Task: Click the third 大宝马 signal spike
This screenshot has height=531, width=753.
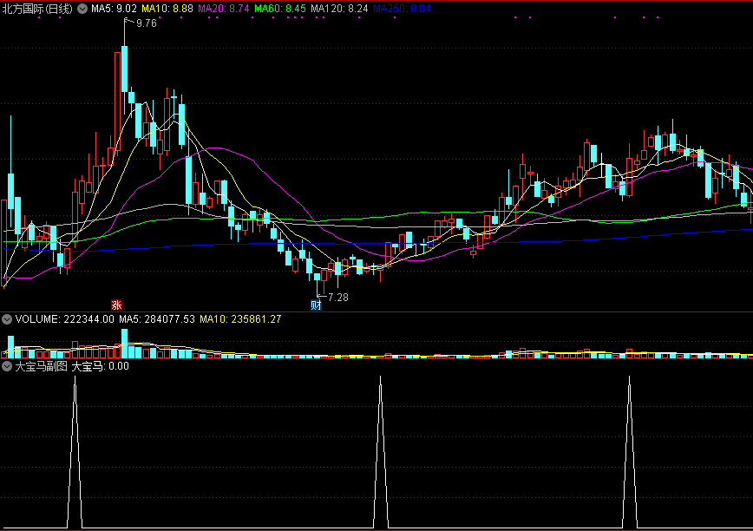Action: pos(630,452)
